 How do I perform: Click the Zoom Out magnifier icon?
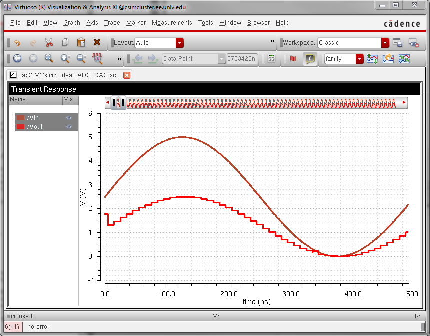[x=81, y=59]
